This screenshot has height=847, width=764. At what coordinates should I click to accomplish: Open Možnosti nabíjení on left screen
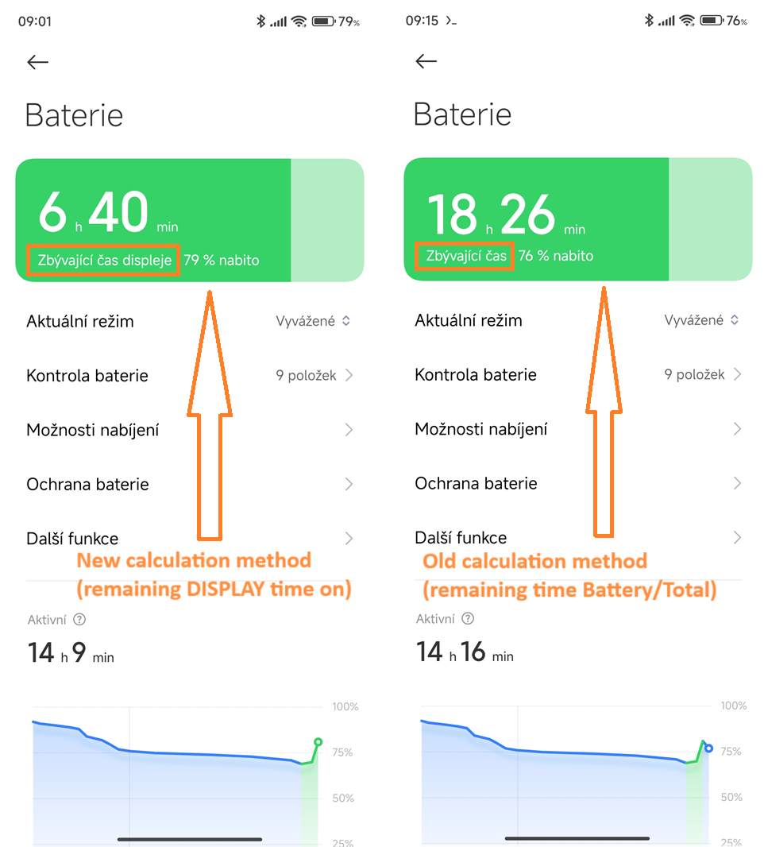(190, 430)
